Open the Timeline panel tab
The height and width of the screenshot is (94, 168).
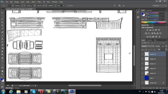point(17,88)
